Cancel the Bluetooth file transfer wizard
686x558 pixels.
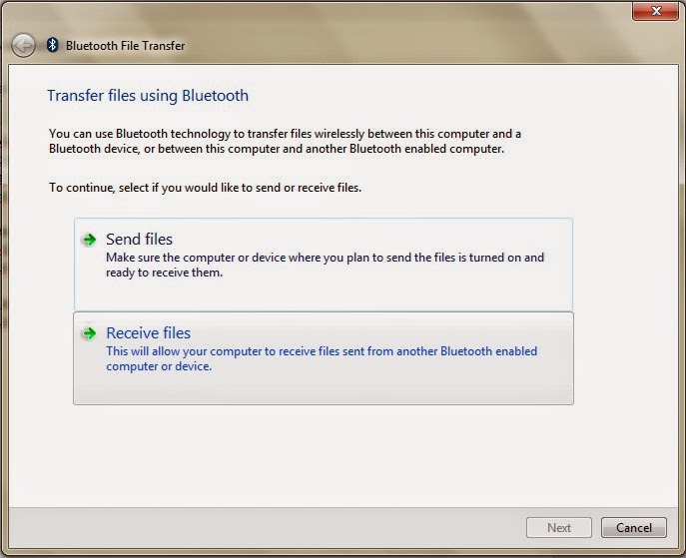[x=634, y=528]
